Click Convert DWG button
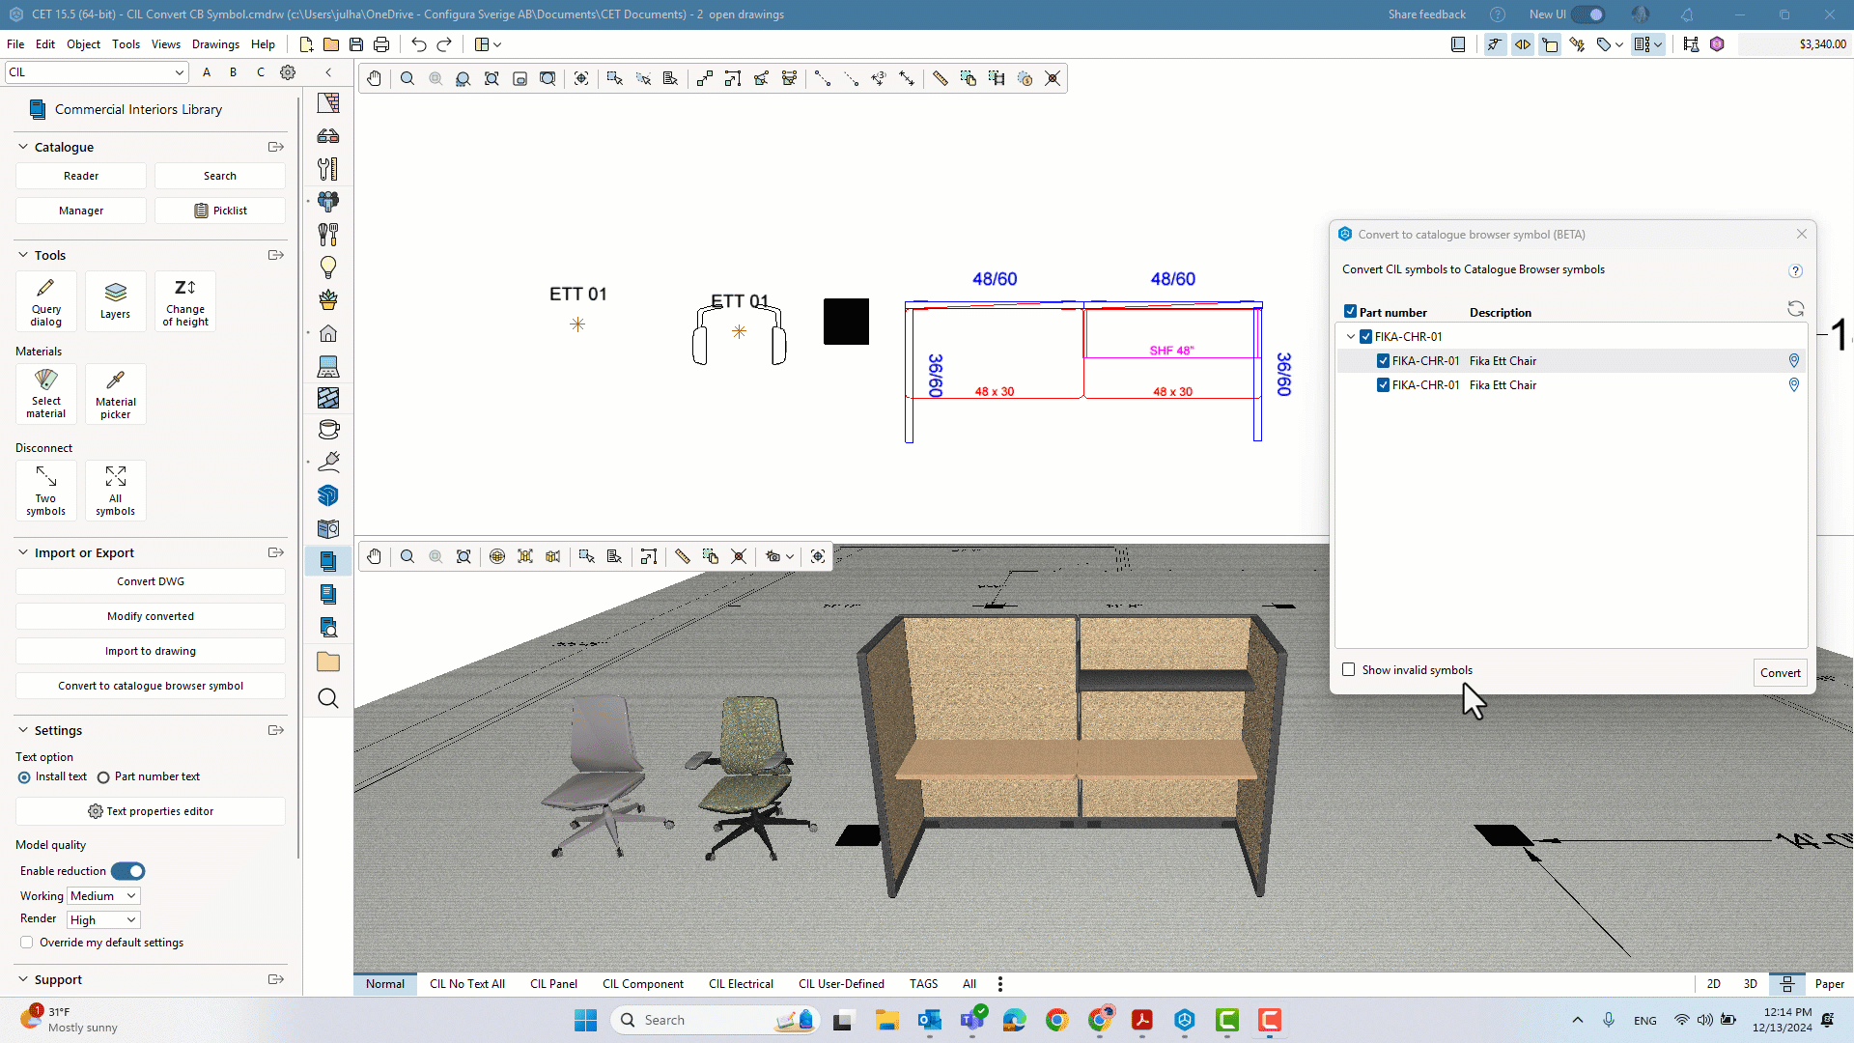The height and width of the screenshot is (1043, 1854). (x=151, y=581)
